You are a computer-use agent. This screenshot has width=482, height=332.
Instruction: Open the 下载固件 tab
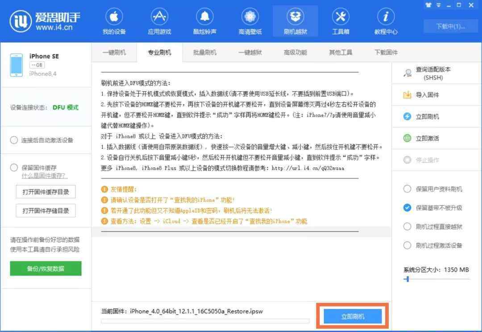click(386, 52)
